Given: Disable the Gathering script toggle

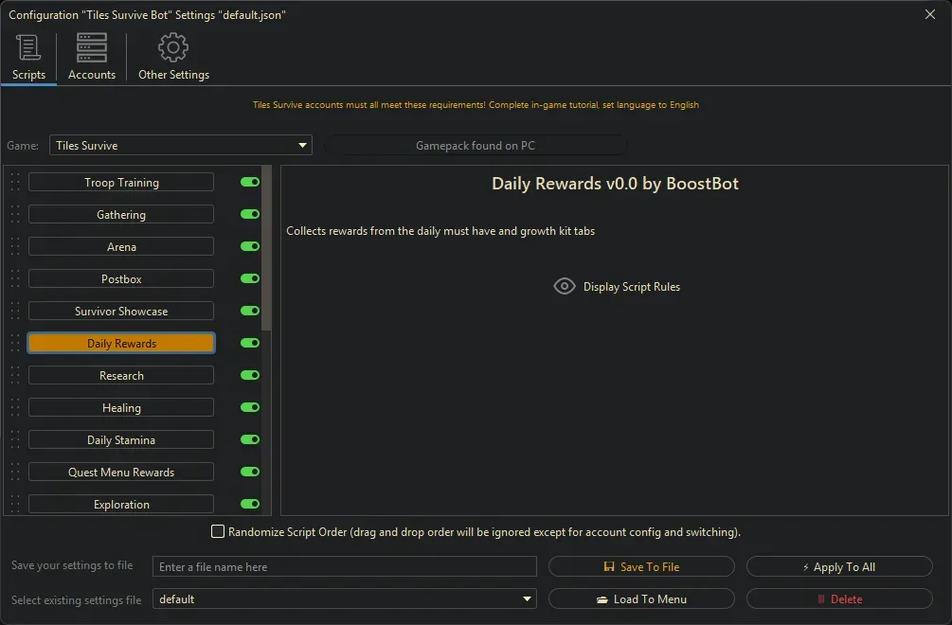Looking at the screenshot, I should point(250,215).
